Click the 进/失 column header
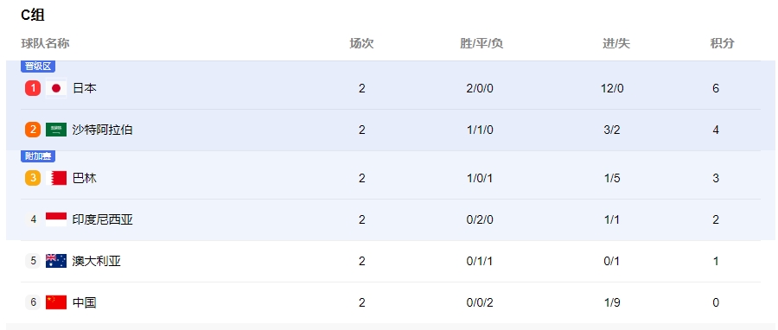This screenshot has height=330, width=778. (x=616, y=43)
